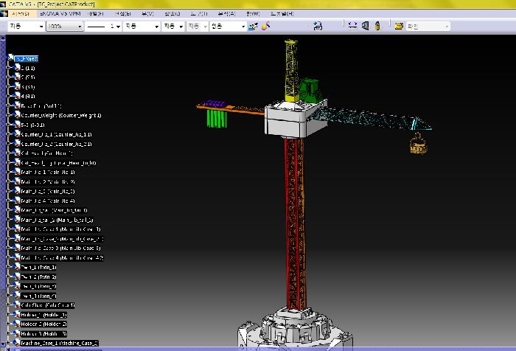
Task: Open the first menu in menu bar
Action: click(21, 14)
